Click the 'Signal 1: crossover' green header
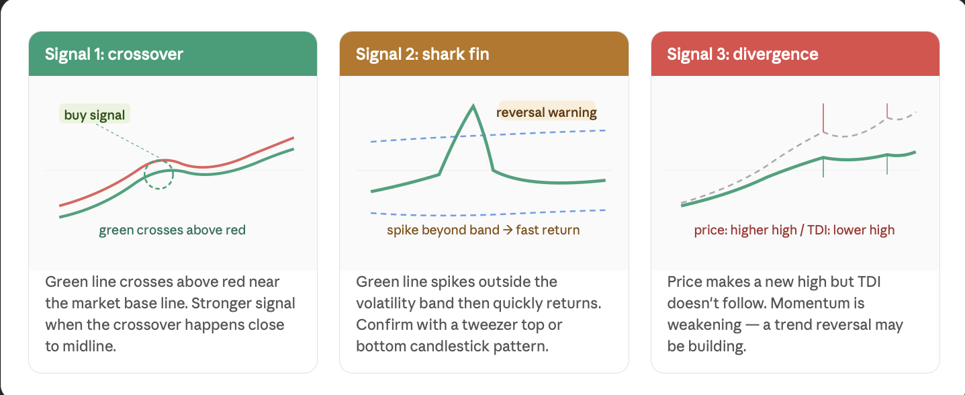 click(173, 54)
